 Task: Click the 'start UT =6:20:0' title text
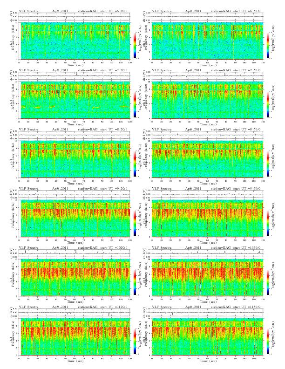[x=114, y=11]
